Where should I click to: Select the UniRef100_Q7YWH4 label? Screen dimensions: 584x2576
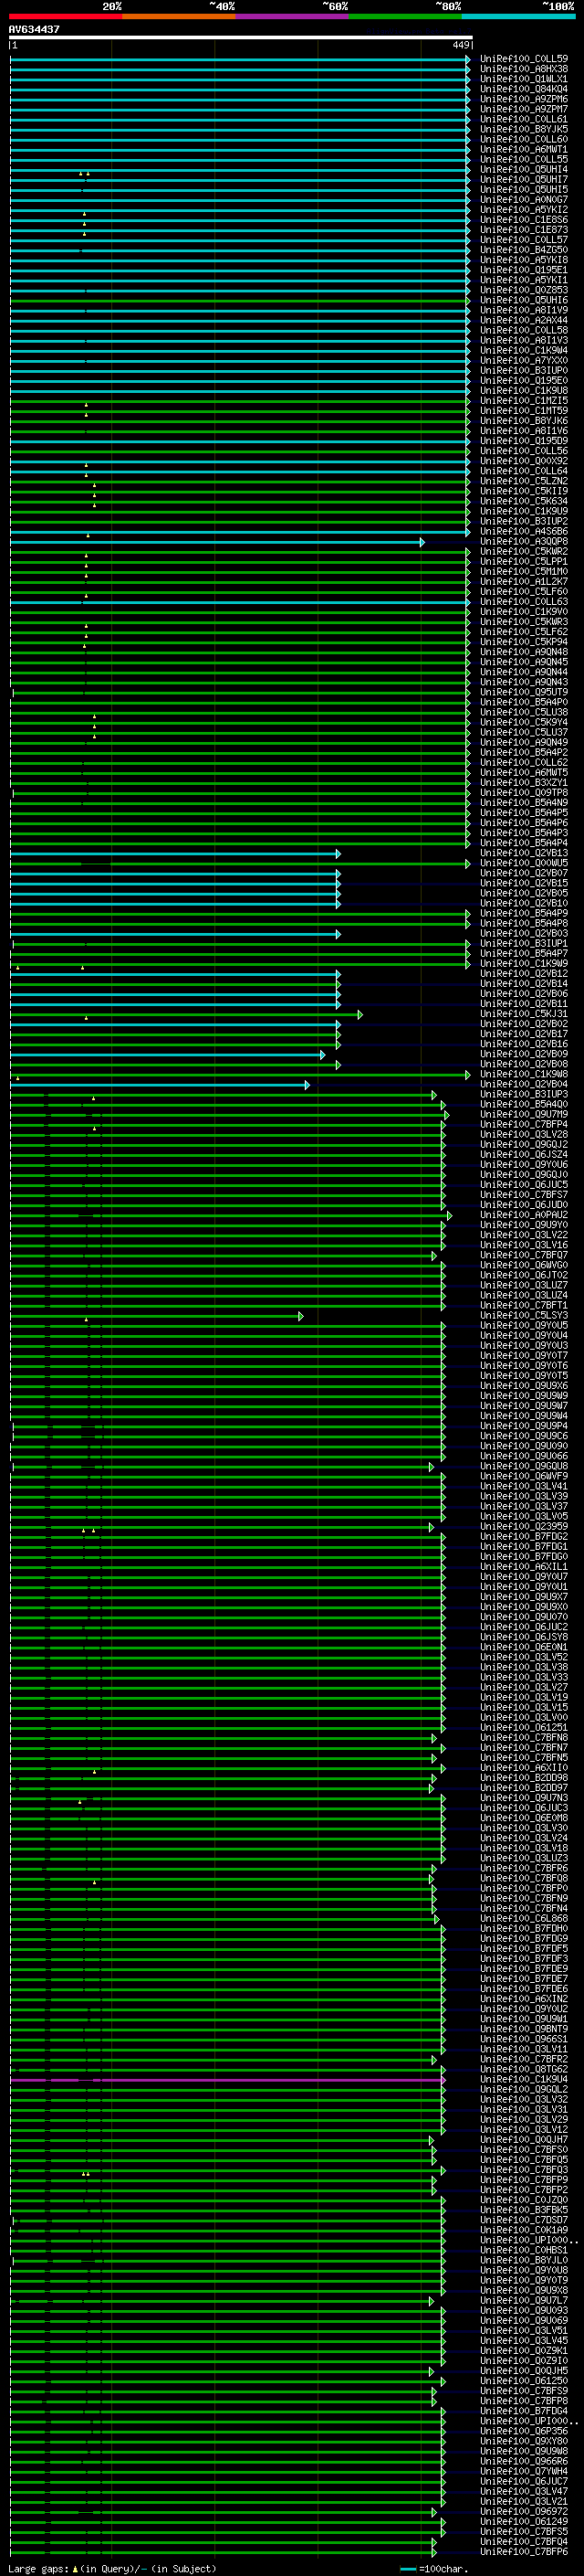coord(524,2471)
